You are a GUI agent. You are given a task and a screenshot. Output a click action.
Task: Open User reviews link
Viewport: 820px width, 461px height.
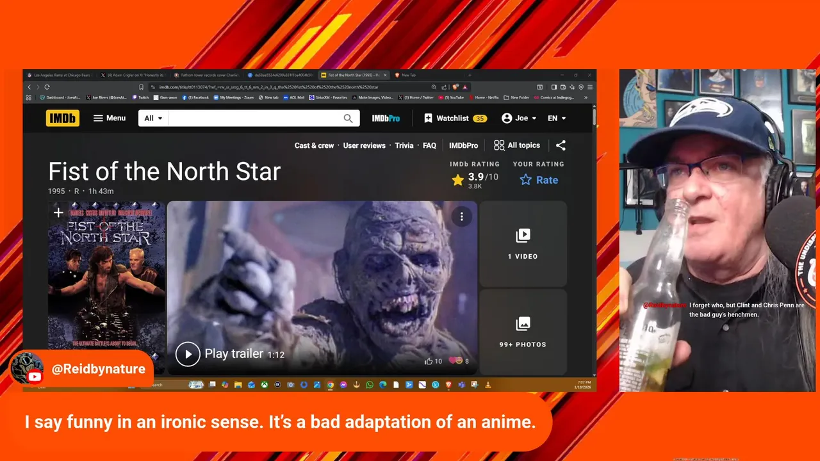point(364,145)
